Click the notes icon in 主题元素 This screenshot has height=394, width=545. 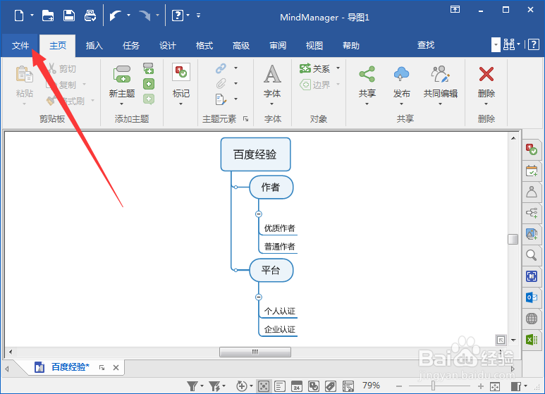221,99
